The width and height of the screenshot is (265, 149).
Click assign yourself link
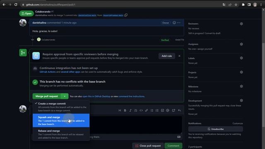tap(205, 49)
